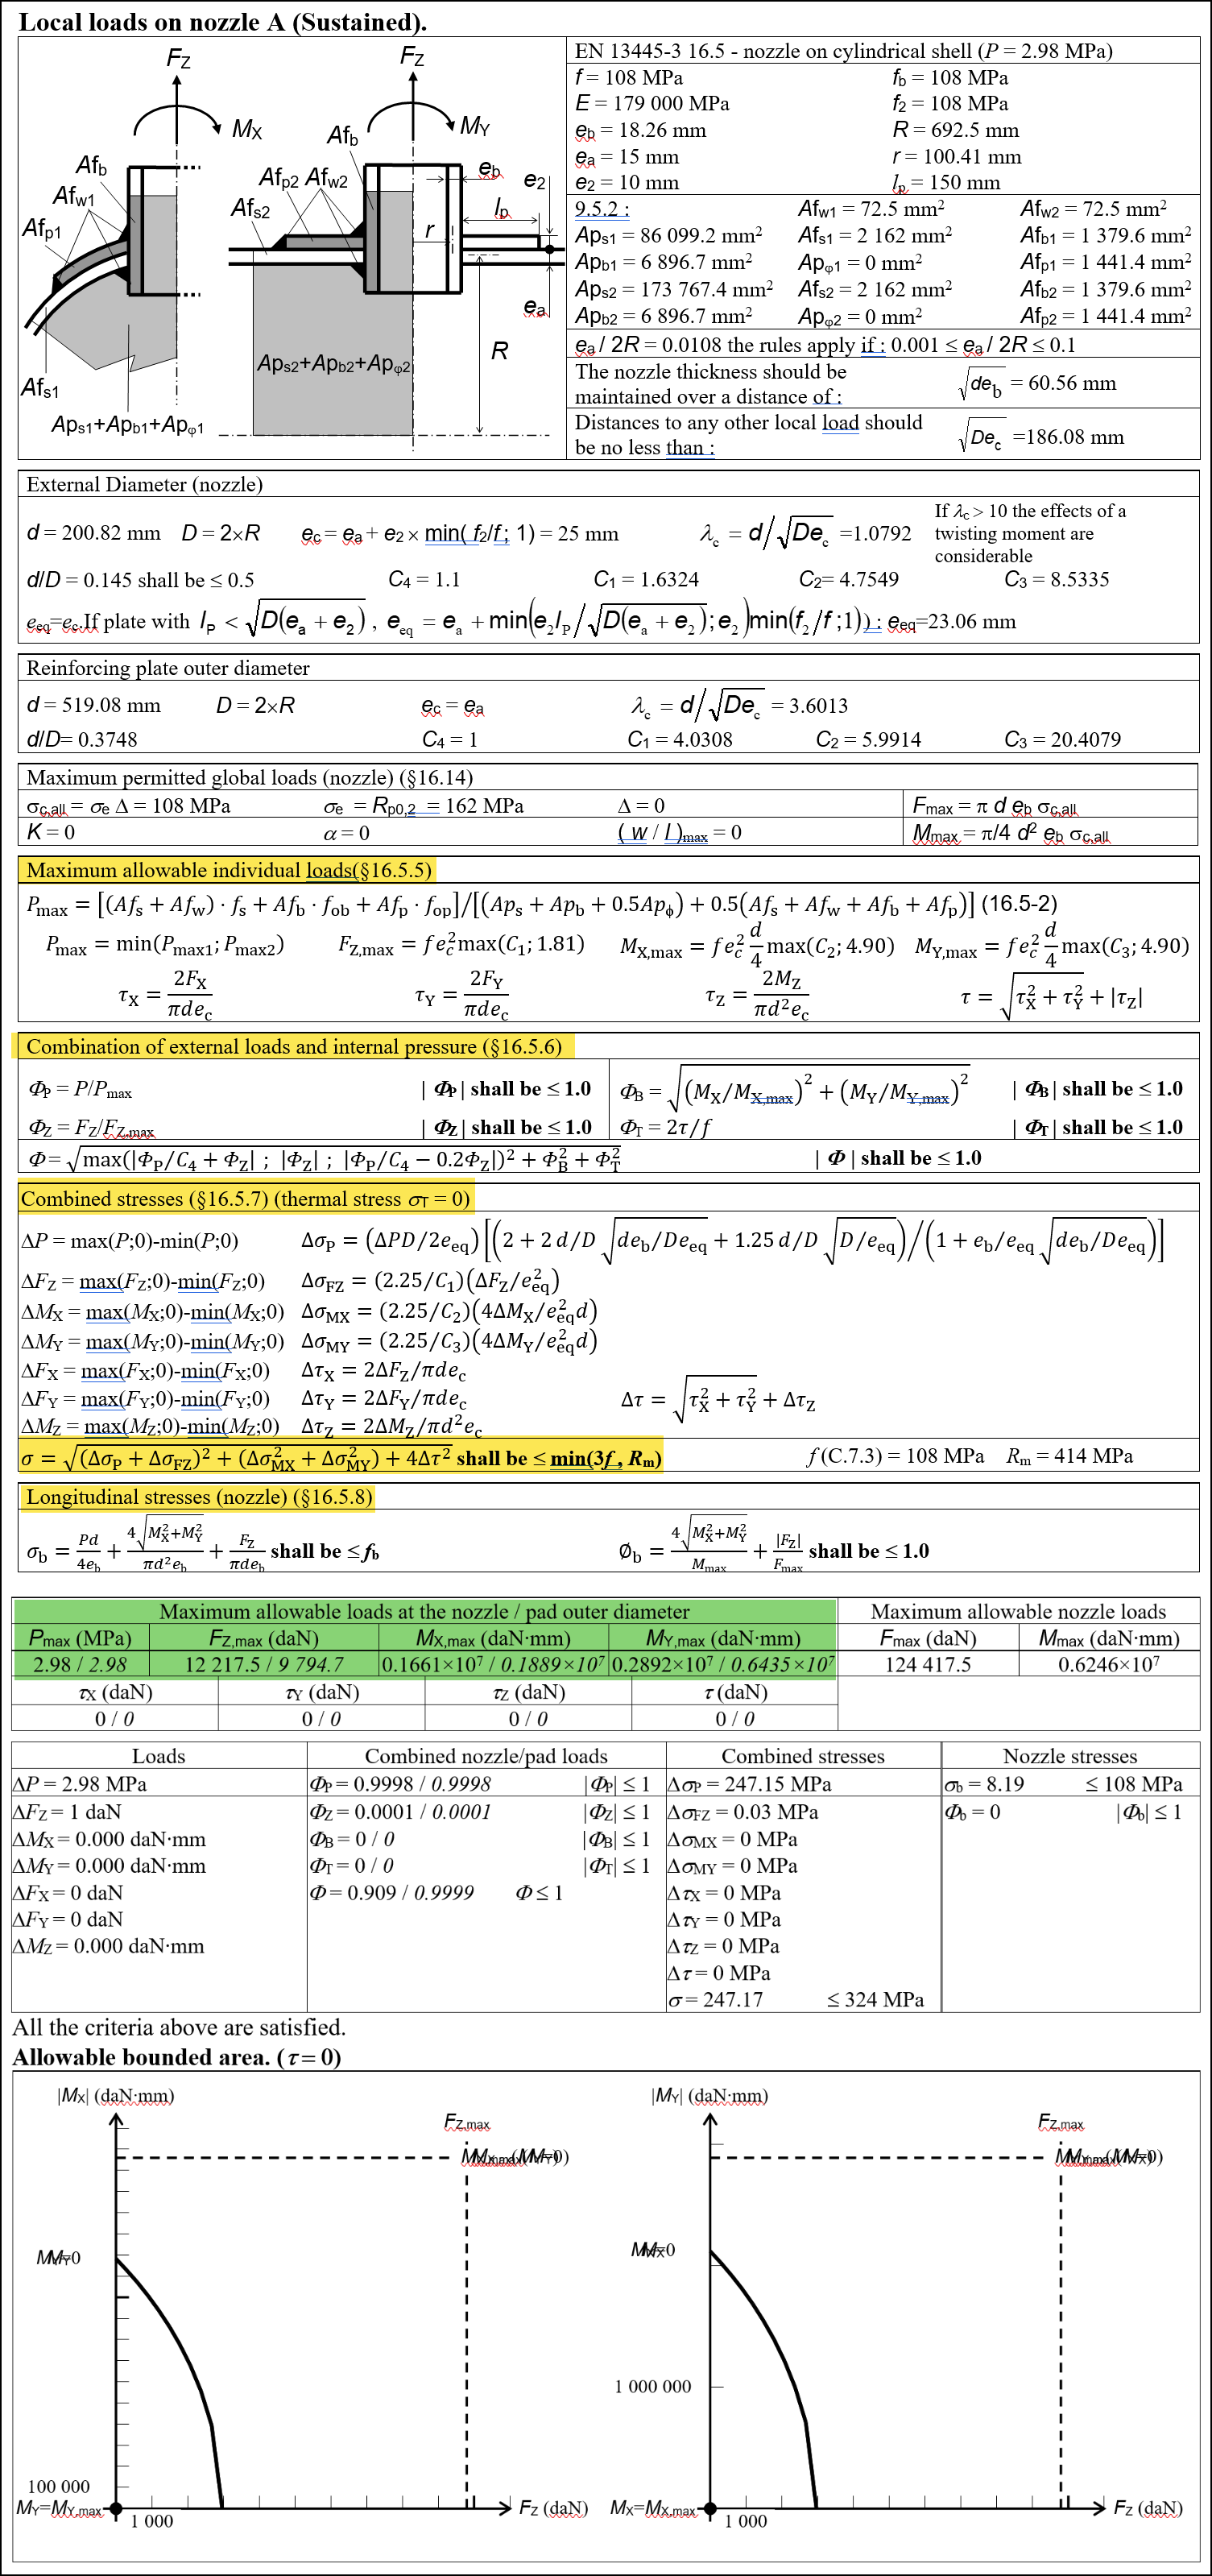1212x2576 pixels.
Task: Select 'σb = 8.19' nozzle stress
Action: click(x=984, y=1784)
